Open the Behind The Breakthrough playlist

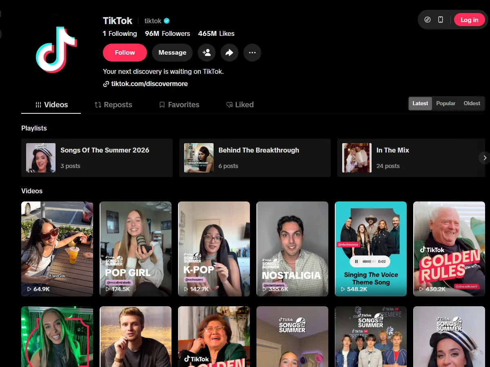pyautogui.click(x=255, y=158)
